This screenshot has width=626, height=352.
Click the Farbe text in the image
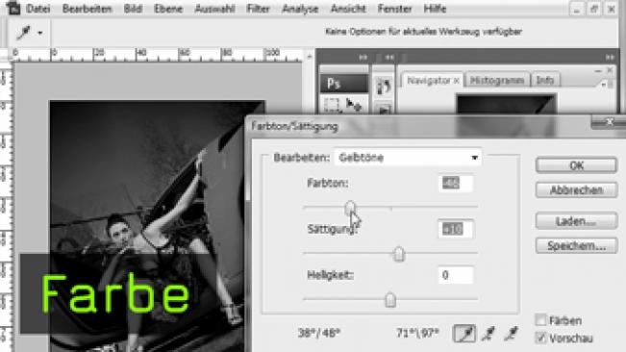(115, 294)
